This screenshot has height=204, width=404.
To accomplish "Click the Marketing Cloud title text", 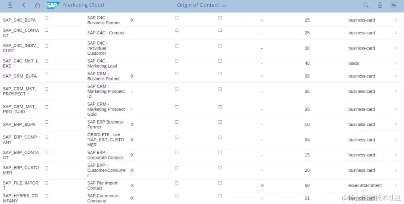I will (83, 5).
